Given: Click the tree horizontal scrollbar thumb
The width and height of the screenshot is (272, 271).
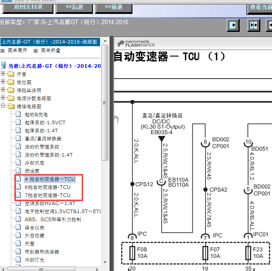Looking at the screenshot, I should click(x=41, y=269).
